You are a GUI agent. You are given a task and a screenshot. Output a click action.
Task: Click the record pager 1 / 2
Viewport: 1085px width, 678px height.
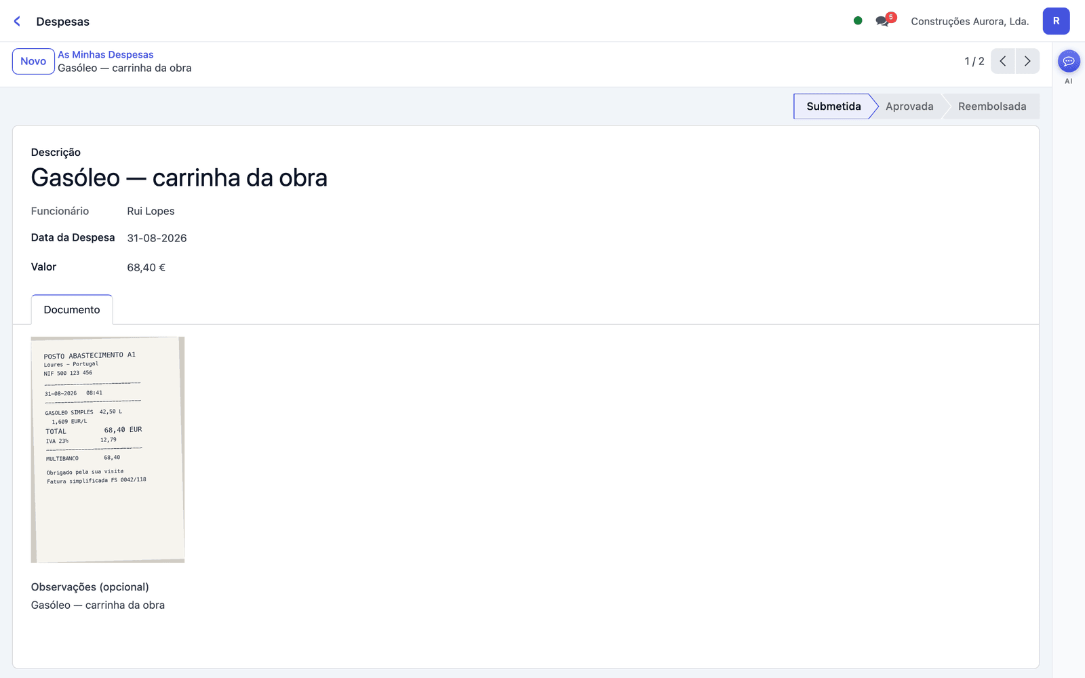tap(974, 61)
